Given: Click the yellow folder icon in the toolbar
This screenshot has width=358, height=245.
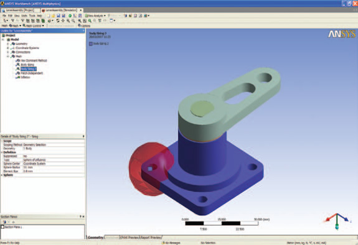Looking at the screenshot, I should pos(53,16).
